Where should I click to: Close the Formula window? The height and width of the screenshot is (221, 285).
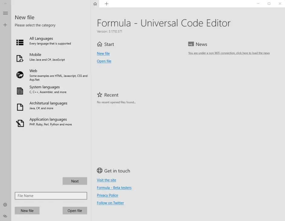280,4
